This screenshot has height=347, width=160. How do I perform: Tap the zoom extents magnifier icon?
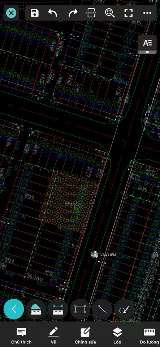point(109,13)
